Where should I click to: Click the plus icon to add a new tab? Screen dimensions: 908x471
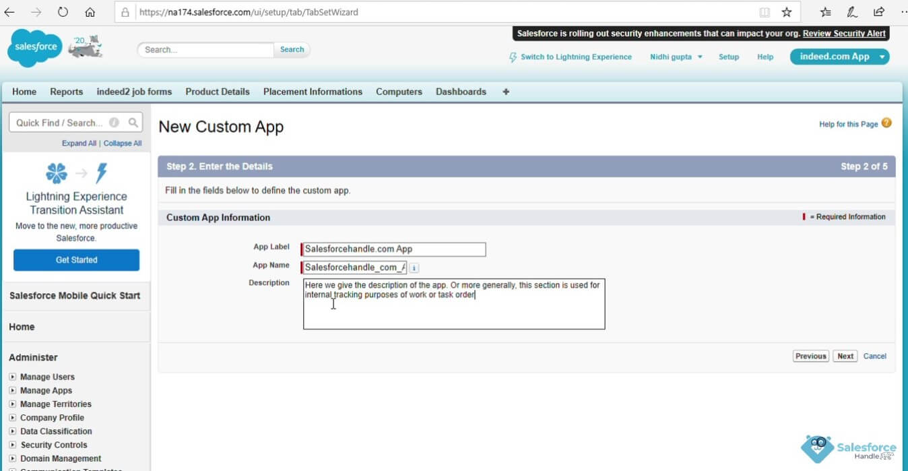tap(505, 91)
